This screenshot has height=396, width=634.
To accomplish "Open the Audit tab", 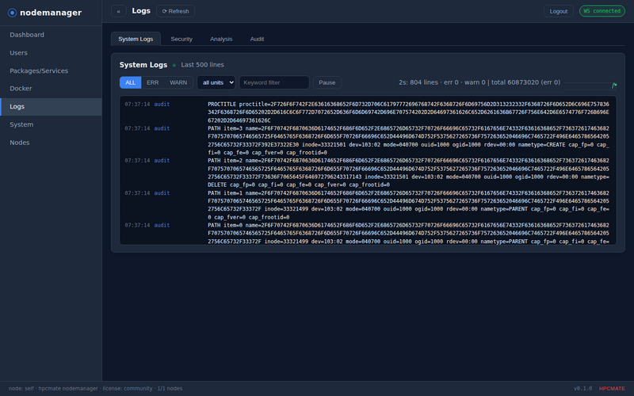I will coord(257,39).
